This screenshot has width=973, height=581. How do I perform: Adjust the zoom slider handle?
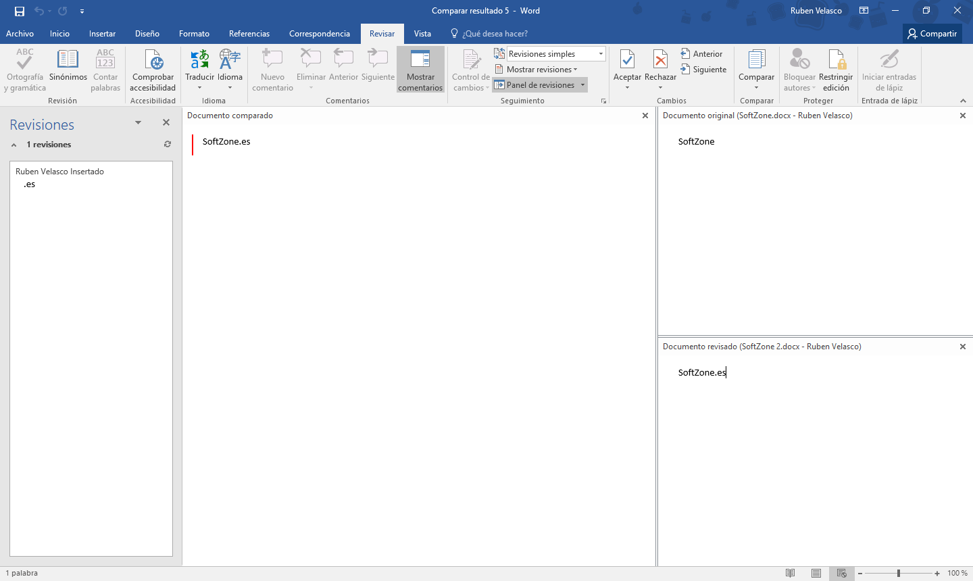coord(899,574)
